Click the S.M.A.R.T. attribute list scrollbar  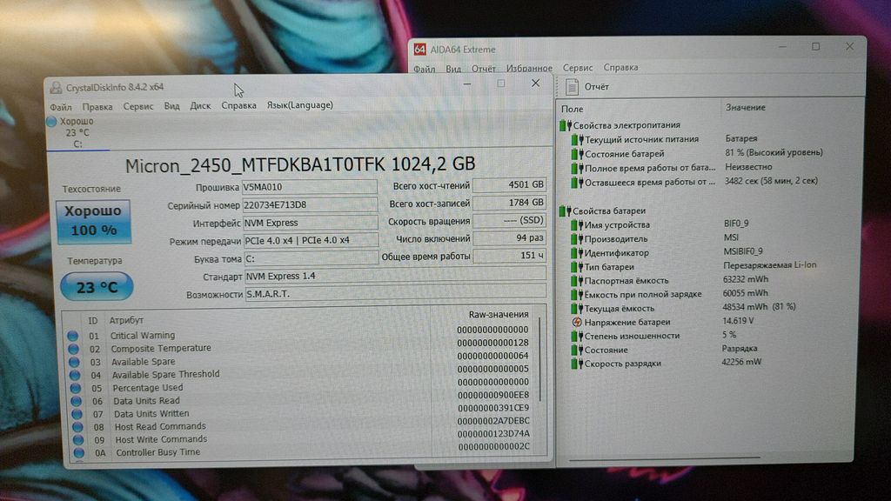pos(539,383)
